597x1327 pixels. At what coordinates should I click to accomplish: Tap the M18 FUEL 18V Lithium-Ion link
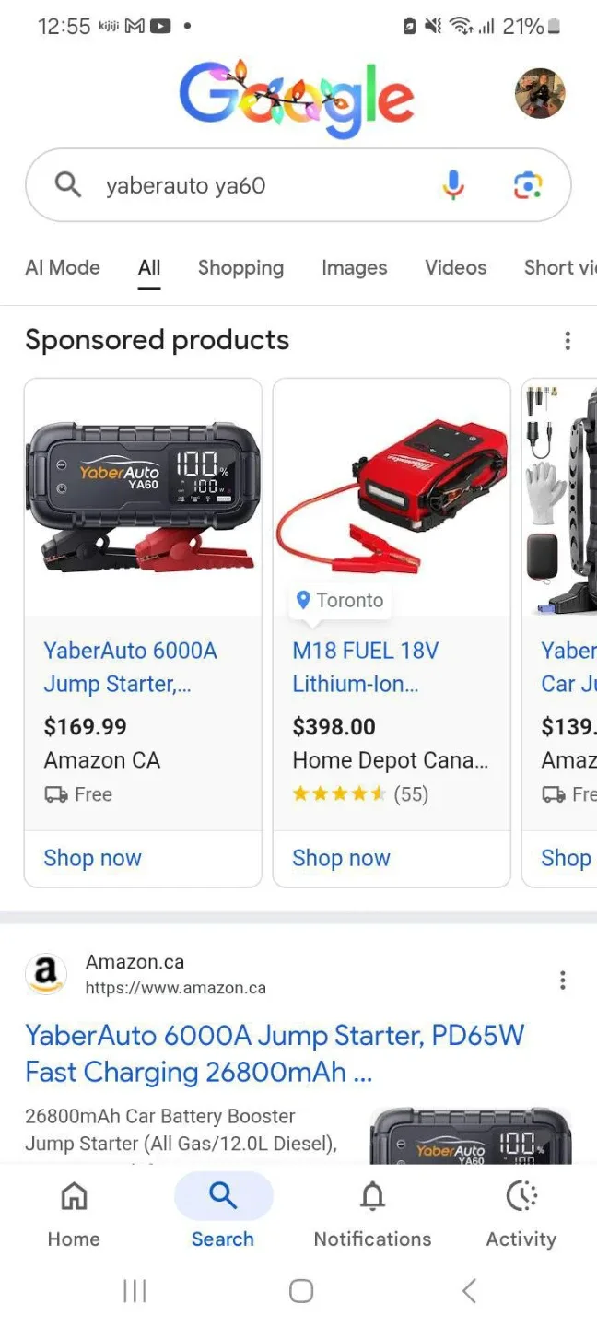[365, 667]
